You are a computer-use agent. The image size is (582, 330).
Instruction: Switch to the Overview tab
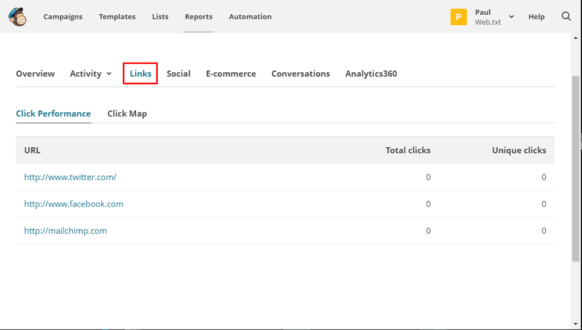pyautogui.click(x=36, y=74)
